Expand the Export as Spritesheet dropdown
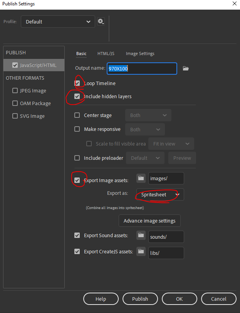 (x=160, y=195)
